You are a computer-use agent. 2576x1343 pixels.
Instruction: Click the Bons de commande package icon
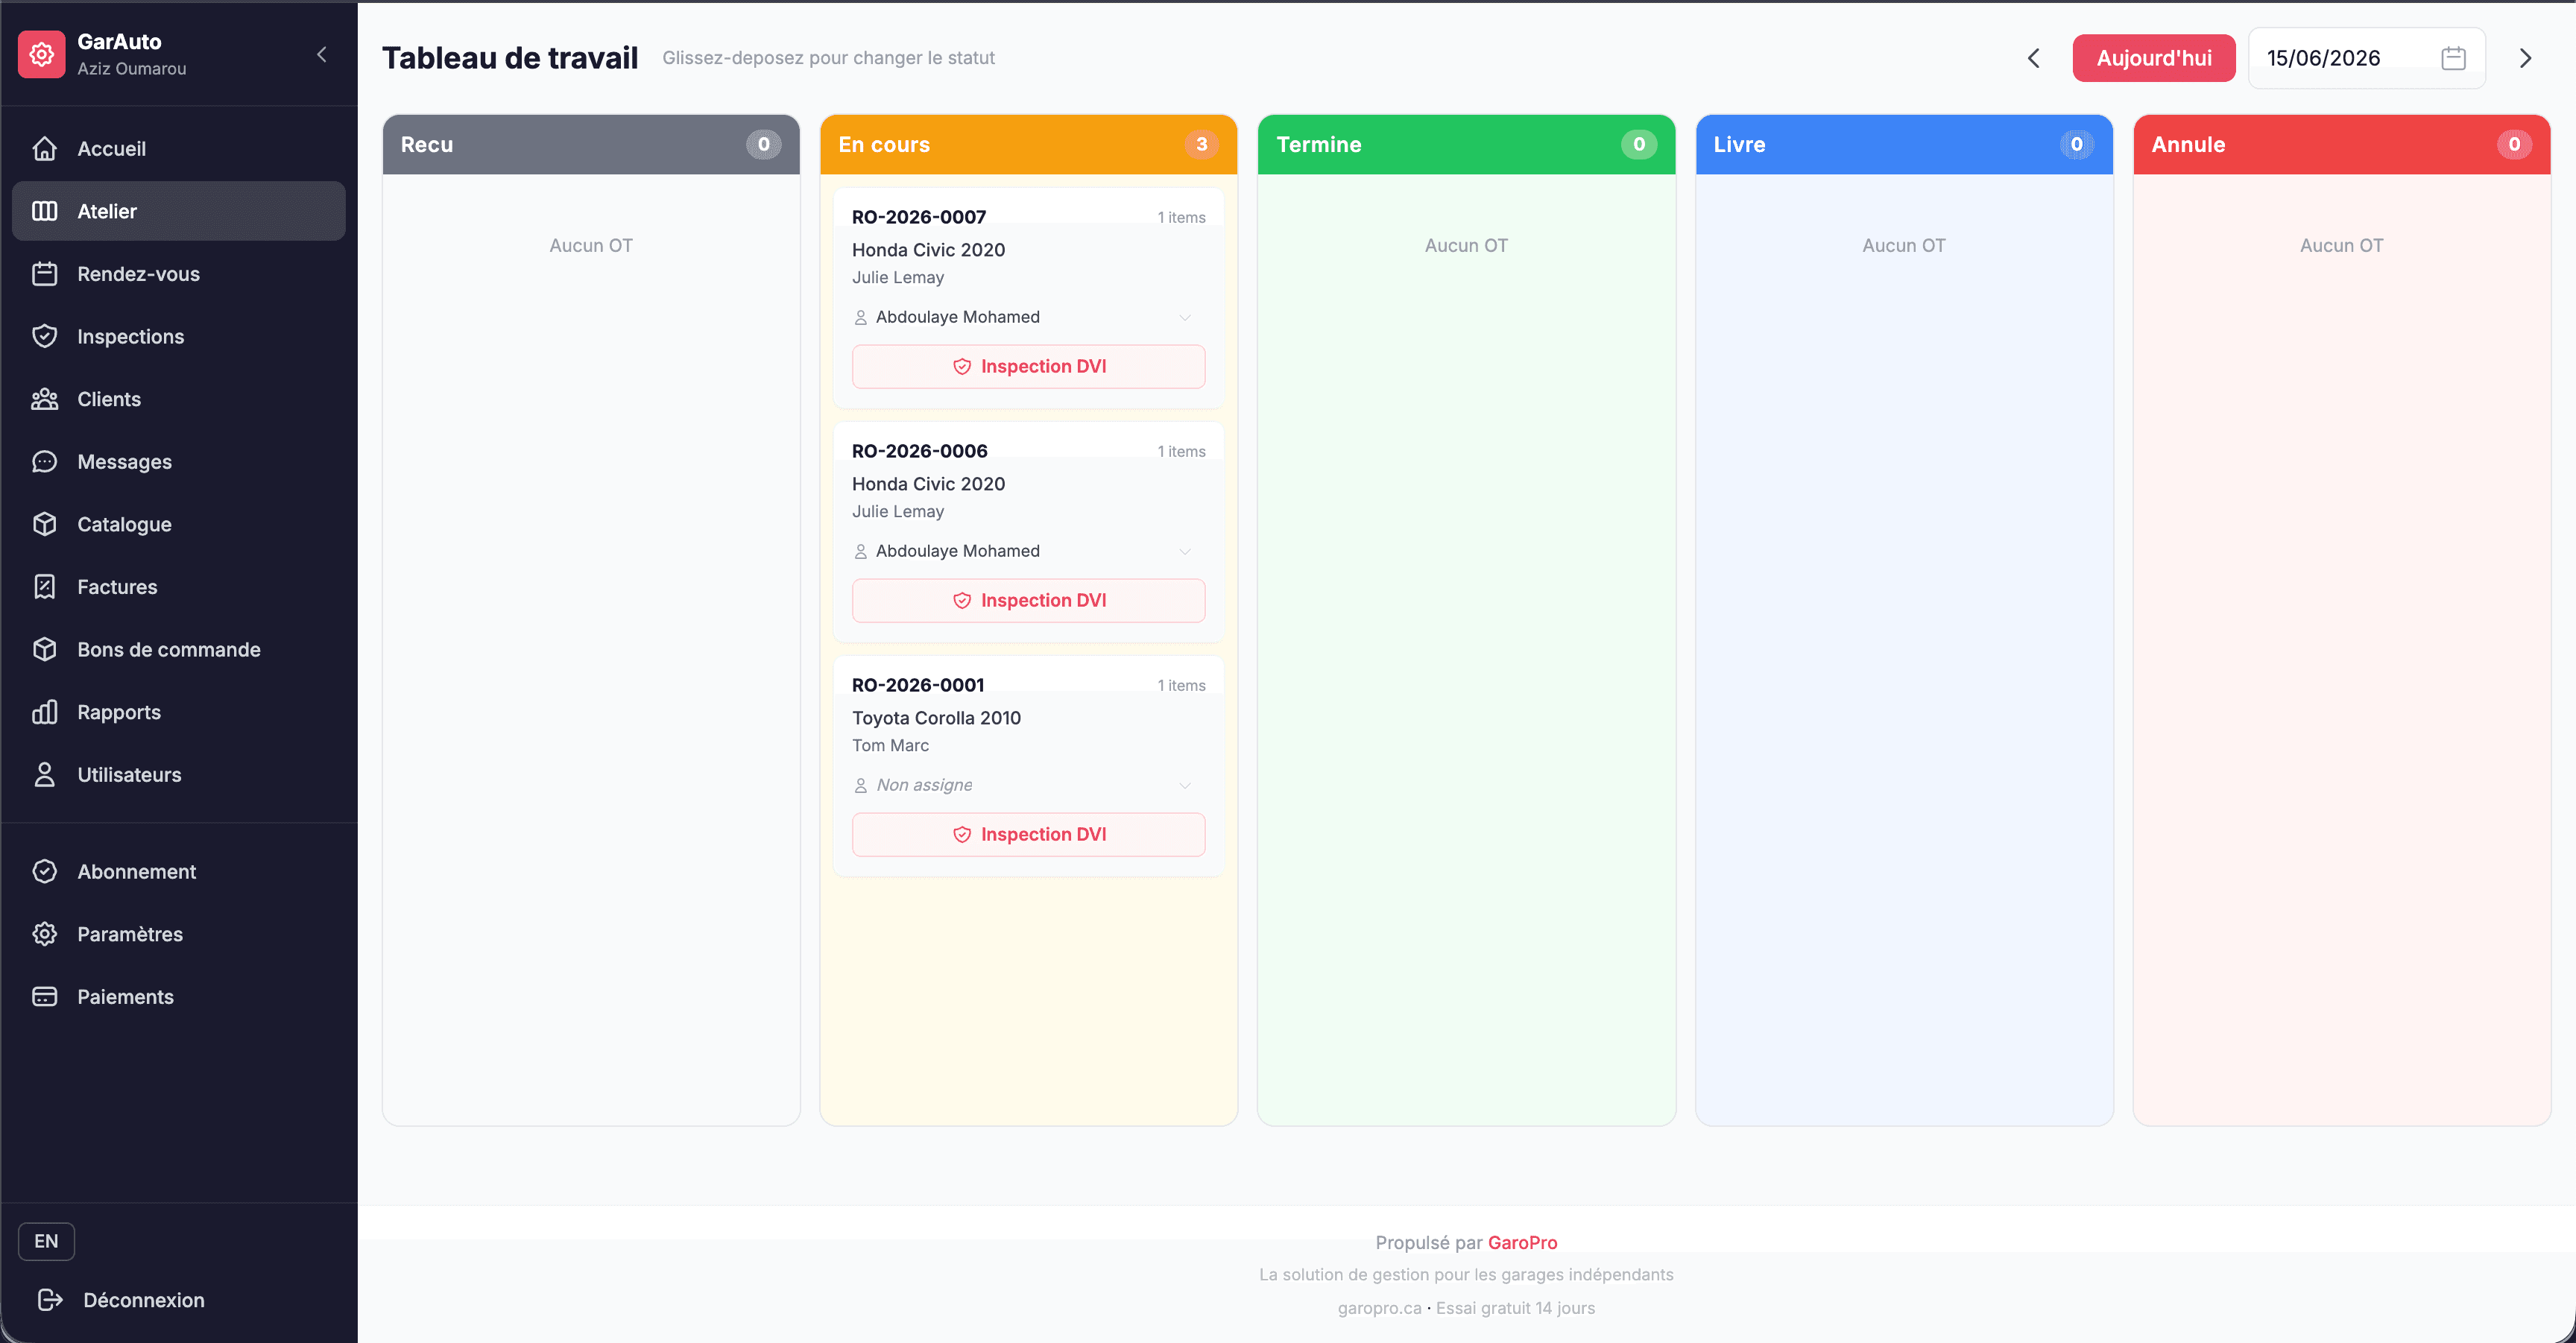pos(44,649)
